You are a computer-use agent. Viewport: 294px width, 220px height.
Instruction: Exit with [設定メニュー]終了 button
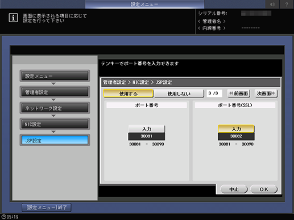47,208
